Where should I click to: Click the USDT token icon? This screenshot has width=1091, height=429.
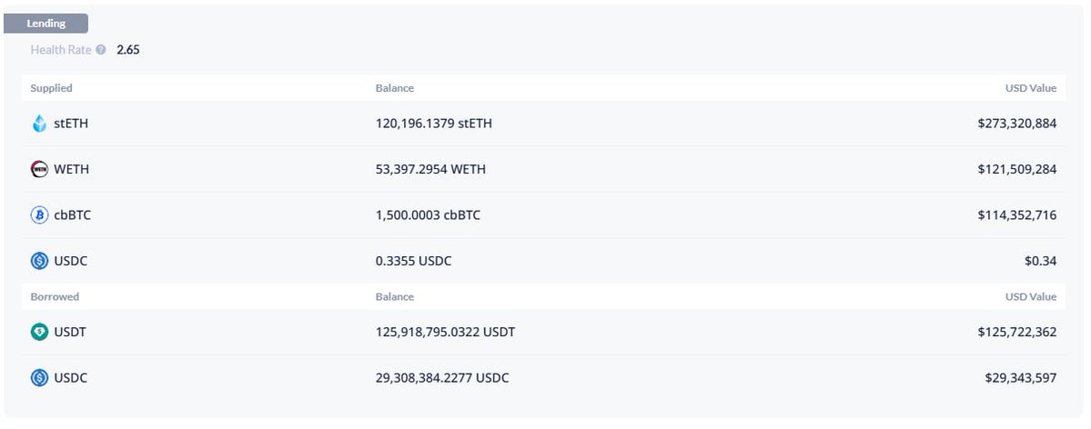coord(39,332)
